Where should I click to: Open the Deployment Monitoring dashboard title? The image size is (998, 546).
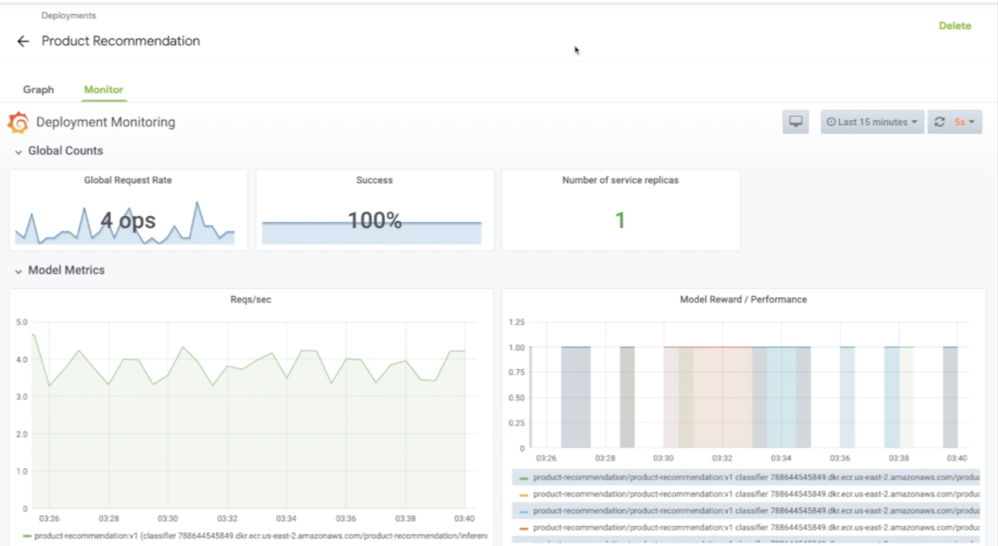click(x=106, y=122)
